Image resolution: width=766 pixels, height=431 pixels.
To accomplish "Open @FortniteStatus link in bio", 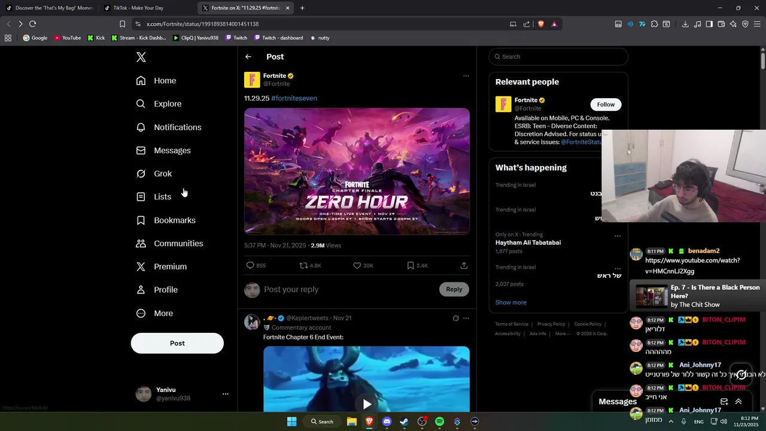I will [582, 142].
